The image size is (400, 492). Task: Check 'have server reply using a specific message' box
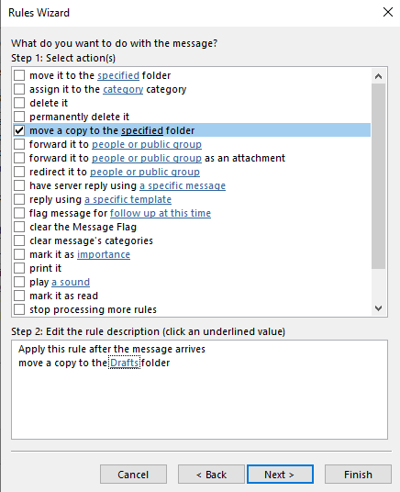point(19,185)
